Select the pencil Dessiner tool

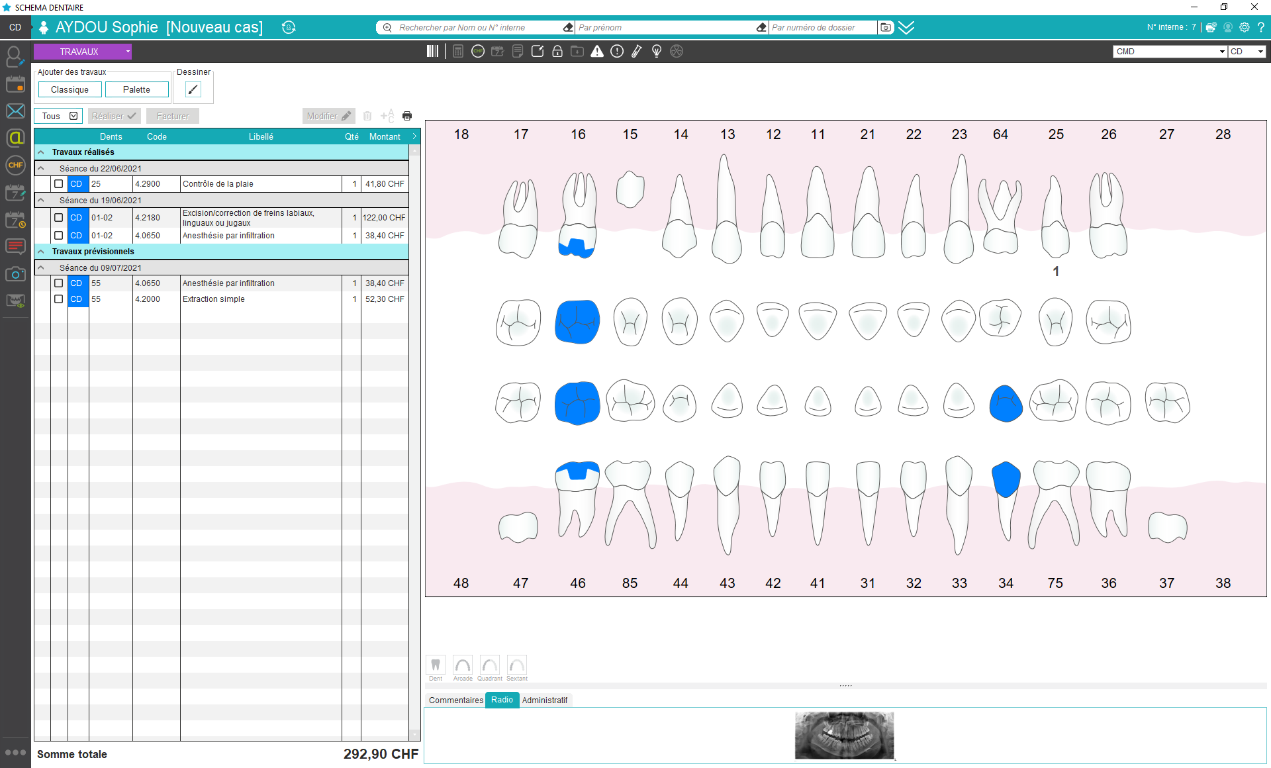click(x=193, y=89)
